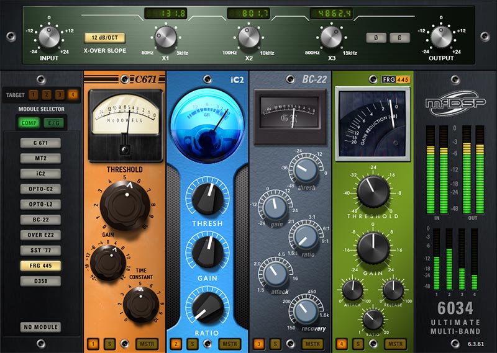
Task: Click the FRG 445 RELEASE knob
Action: (x=393, y=290)
